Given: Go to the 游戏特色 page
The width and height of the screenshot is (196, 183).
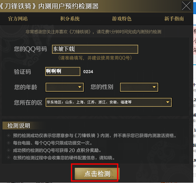Looking at the screenshot, I should (122, 19).
